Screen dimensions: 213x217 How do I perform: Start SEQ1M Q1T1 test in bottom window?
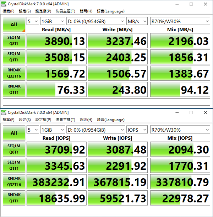pyautogui.click(x=14, y=165)
